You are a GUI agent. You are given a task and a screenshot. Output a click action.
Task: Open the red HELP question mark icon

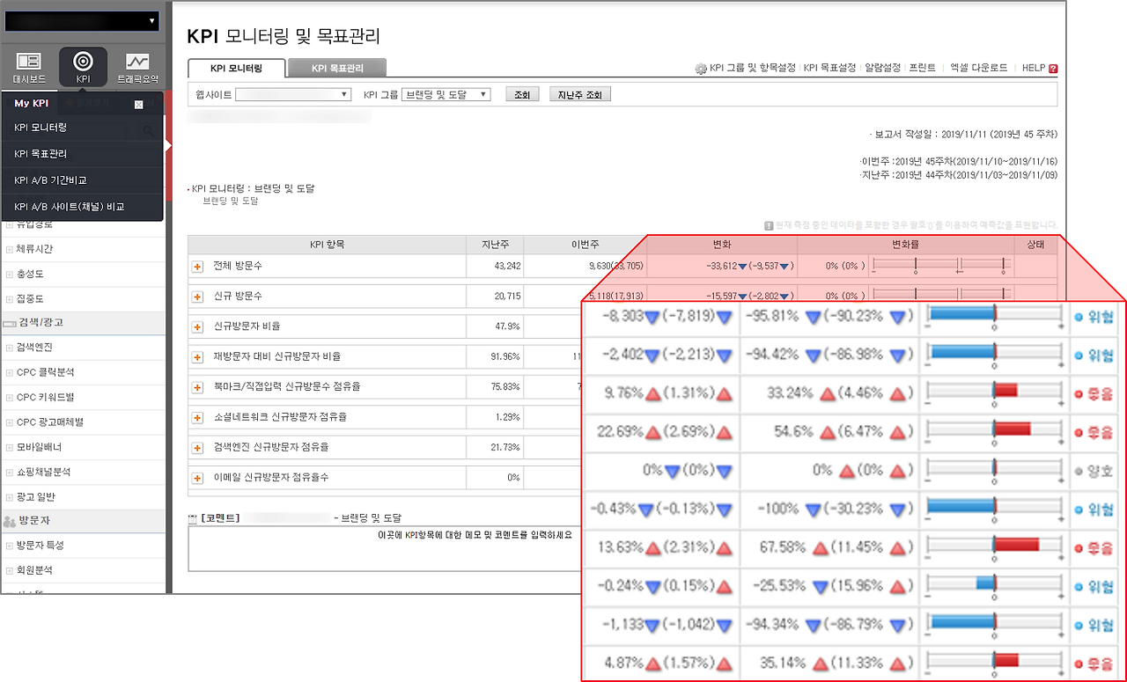[x=1055, y=68]
